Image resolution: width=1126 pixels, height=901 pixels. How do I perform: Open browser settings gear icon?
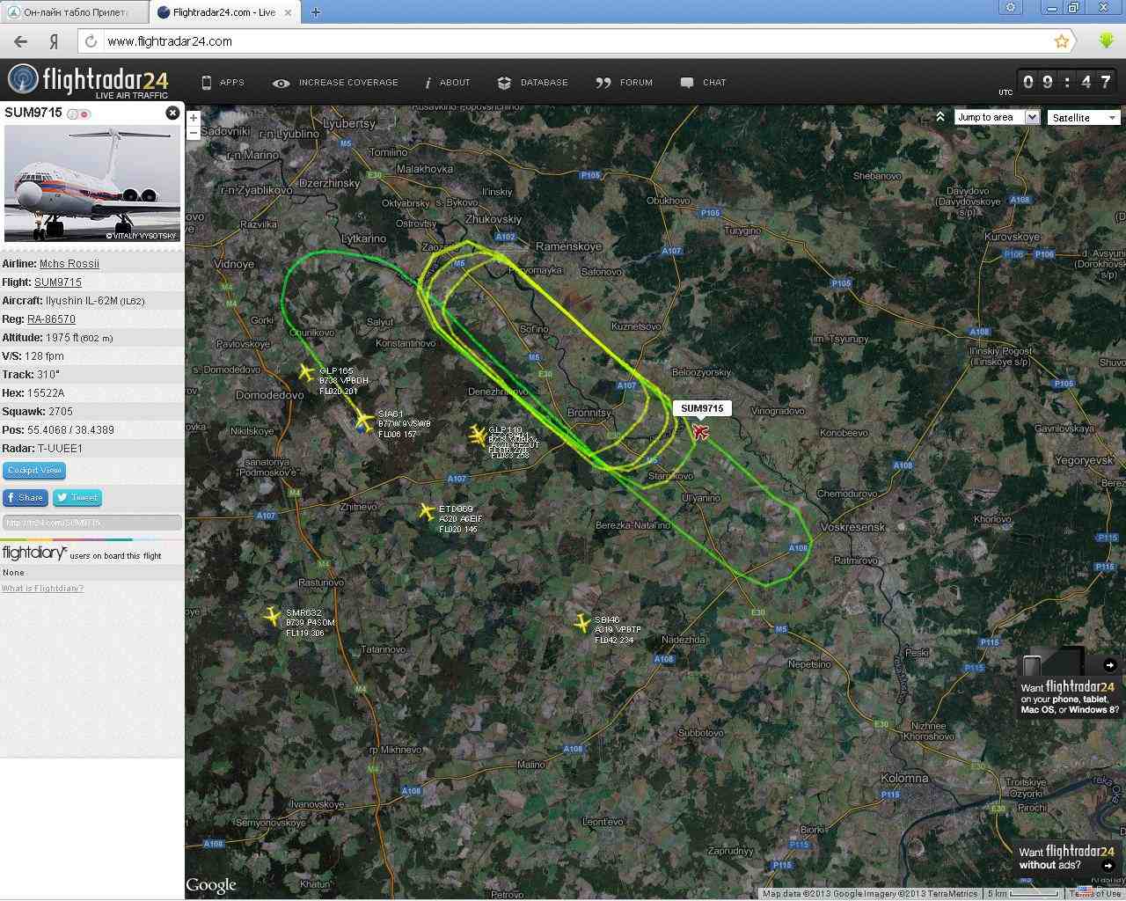1011,8
